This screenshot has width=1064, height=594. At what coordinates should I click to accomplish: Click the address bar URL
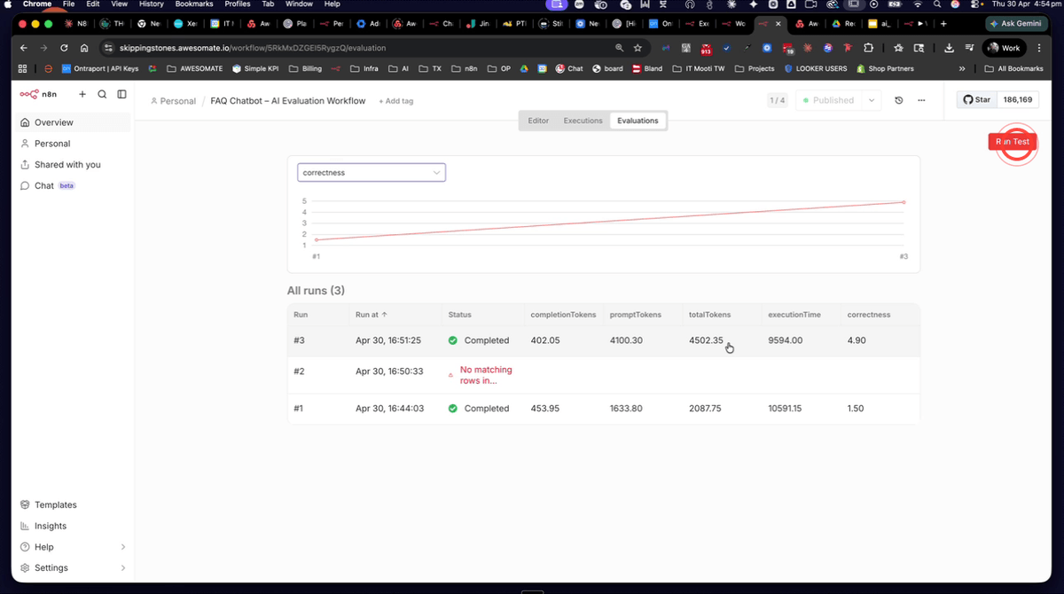(x=253, y=48)
